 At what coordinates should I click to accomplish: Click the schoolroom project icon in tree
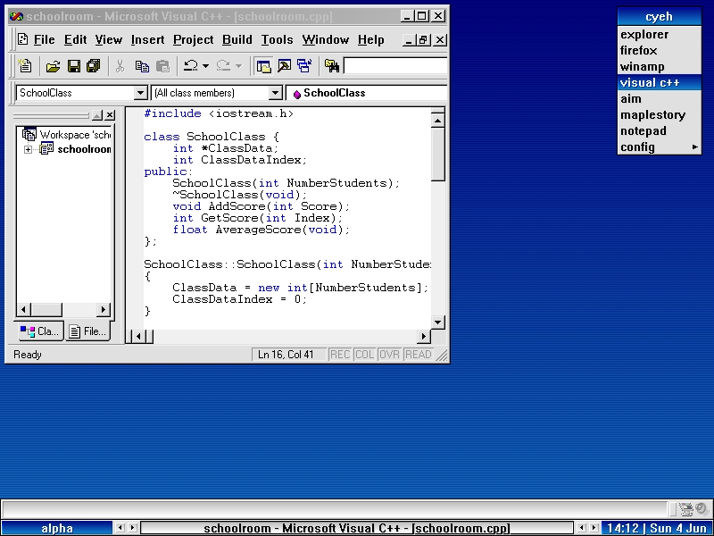[x=46, y=148]
